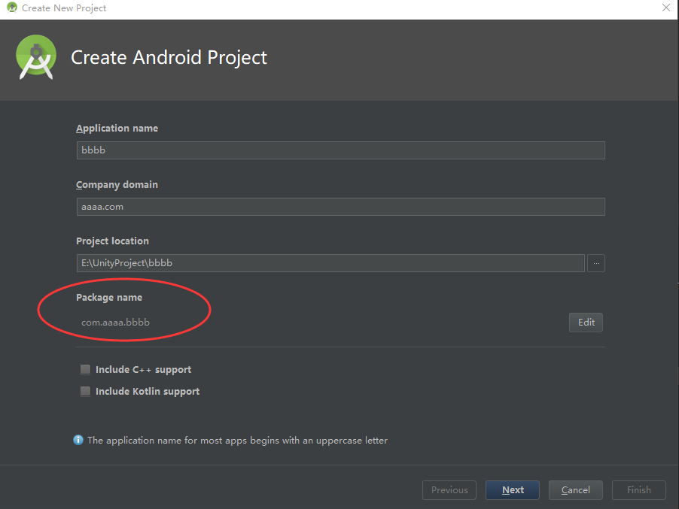Screen dimensions: 679x509
Task: Click the uppercase letter hint message
Action: [237, 440]
